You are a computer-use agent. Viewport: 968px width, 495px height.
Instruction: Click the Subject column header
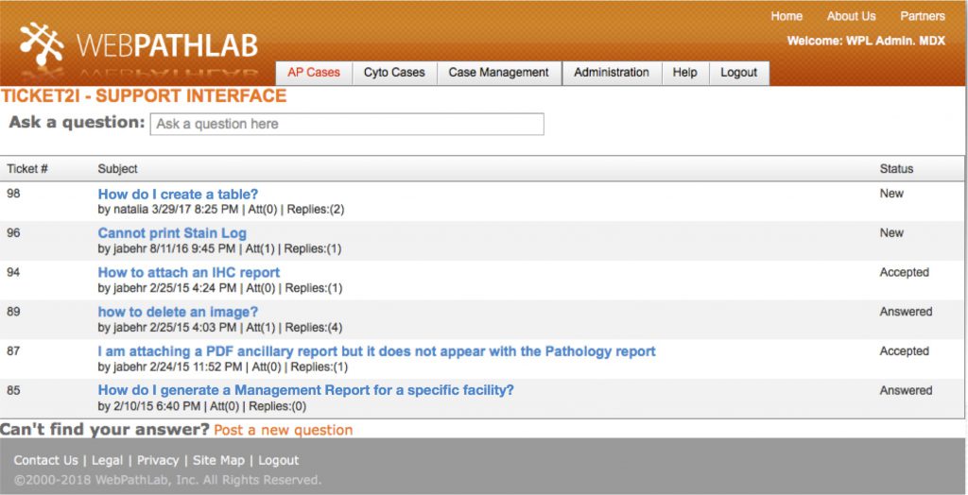tap(117, 169)
